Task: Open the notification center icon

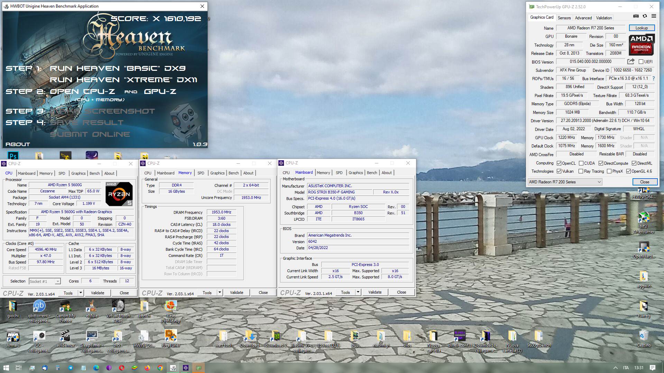Action: pos(653,368)
